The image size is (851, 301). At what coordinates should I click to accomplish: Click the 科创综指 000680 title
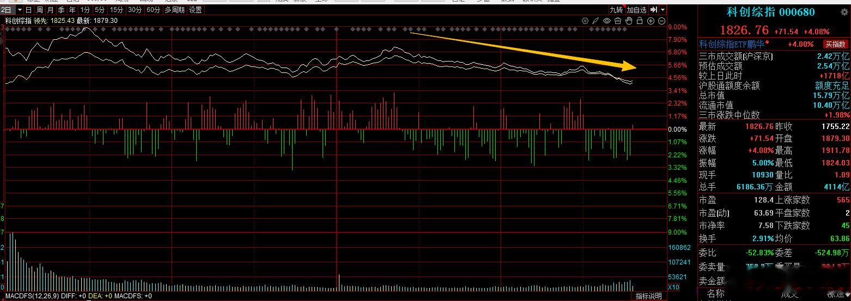point(771,12)
